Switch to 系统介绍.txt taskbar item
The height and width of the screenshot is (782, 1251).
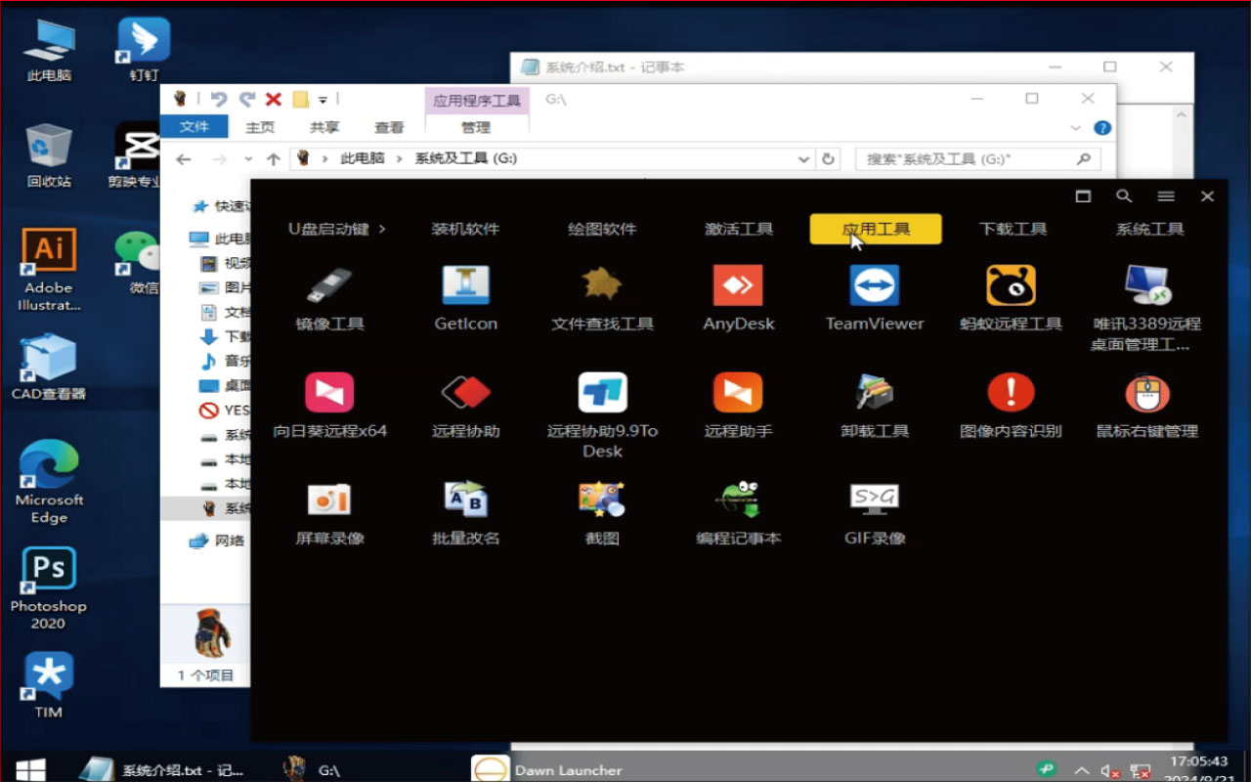(161, 769)
